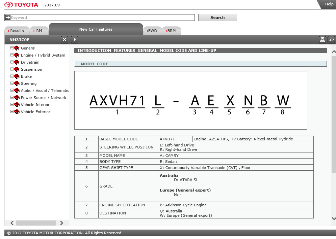Click the tree panel scroll right arrow
The height and width of the screenshot is (239, 336).
tap(61, 223)
